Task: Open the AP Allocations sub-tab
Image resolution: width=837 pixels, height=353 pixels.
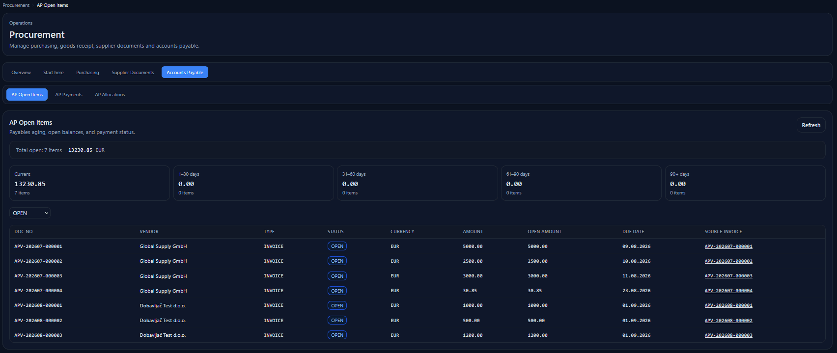Action: point(110,95)
